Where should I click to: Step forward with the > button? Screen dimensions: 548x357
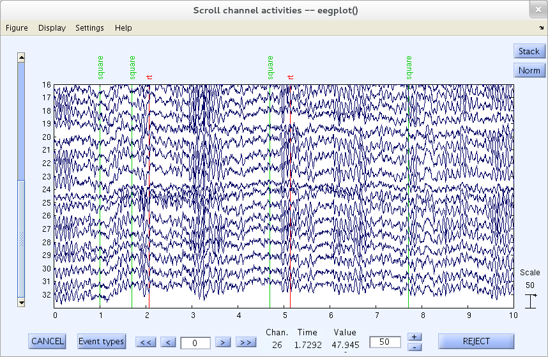click(x=222, y=342)
